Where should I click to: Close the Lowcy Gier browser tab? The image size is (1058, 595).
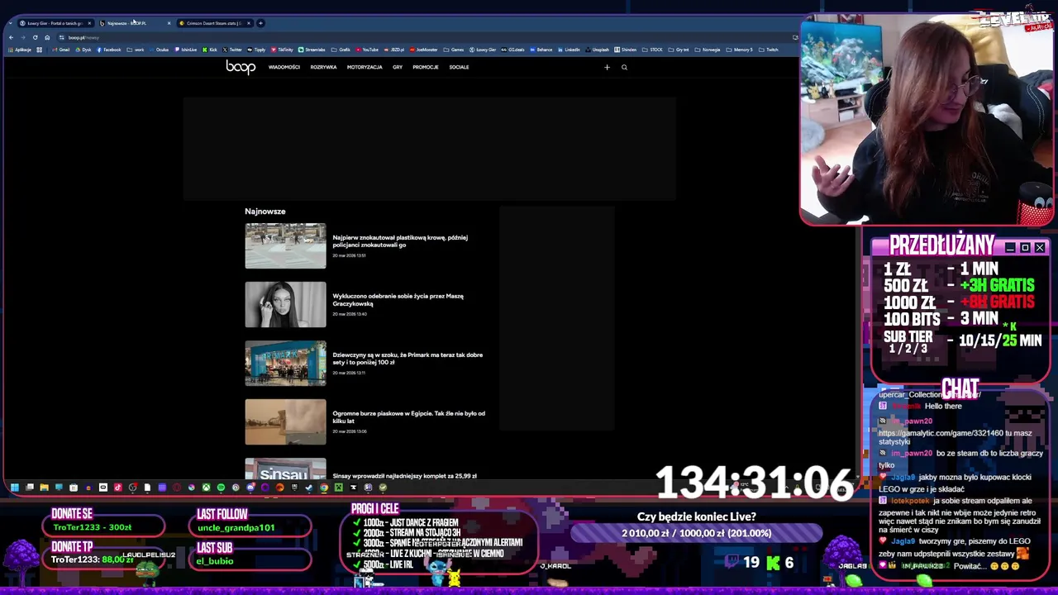pos(90,23)
